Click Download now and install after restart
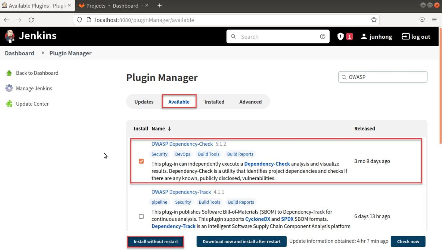Viewport: 442px width, 250px height. point(241,241)
